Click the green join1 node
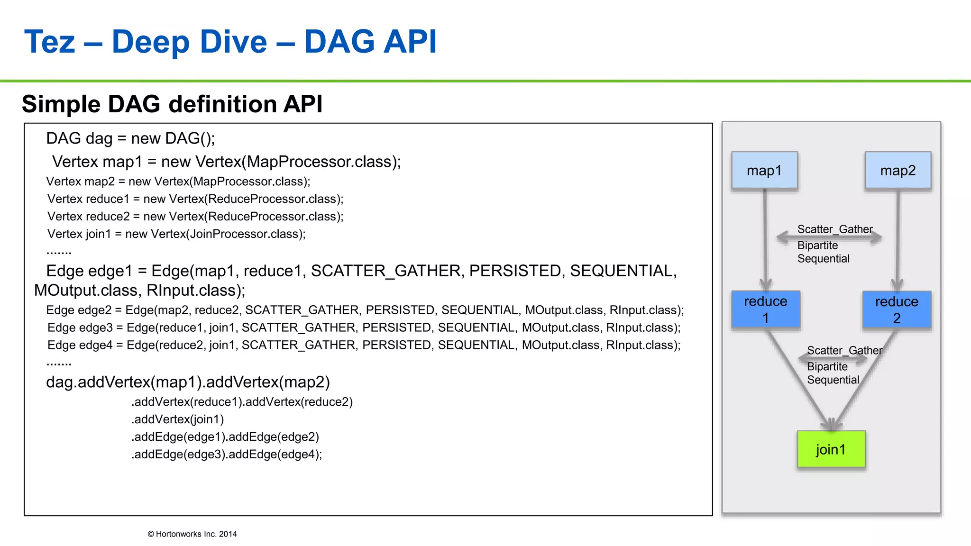 pyautogui.click(x=831, y=449)
